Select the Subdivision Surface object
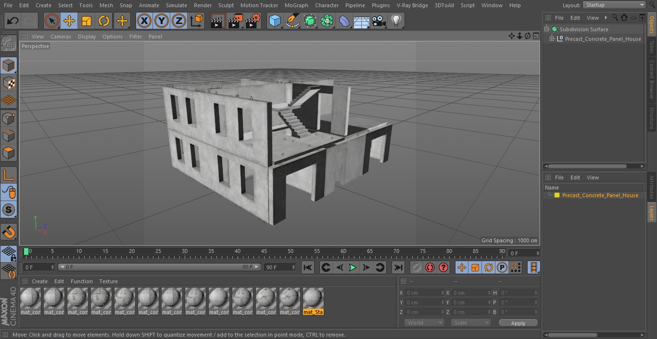The height and width of the screenshot is (339, 657). 583,29
